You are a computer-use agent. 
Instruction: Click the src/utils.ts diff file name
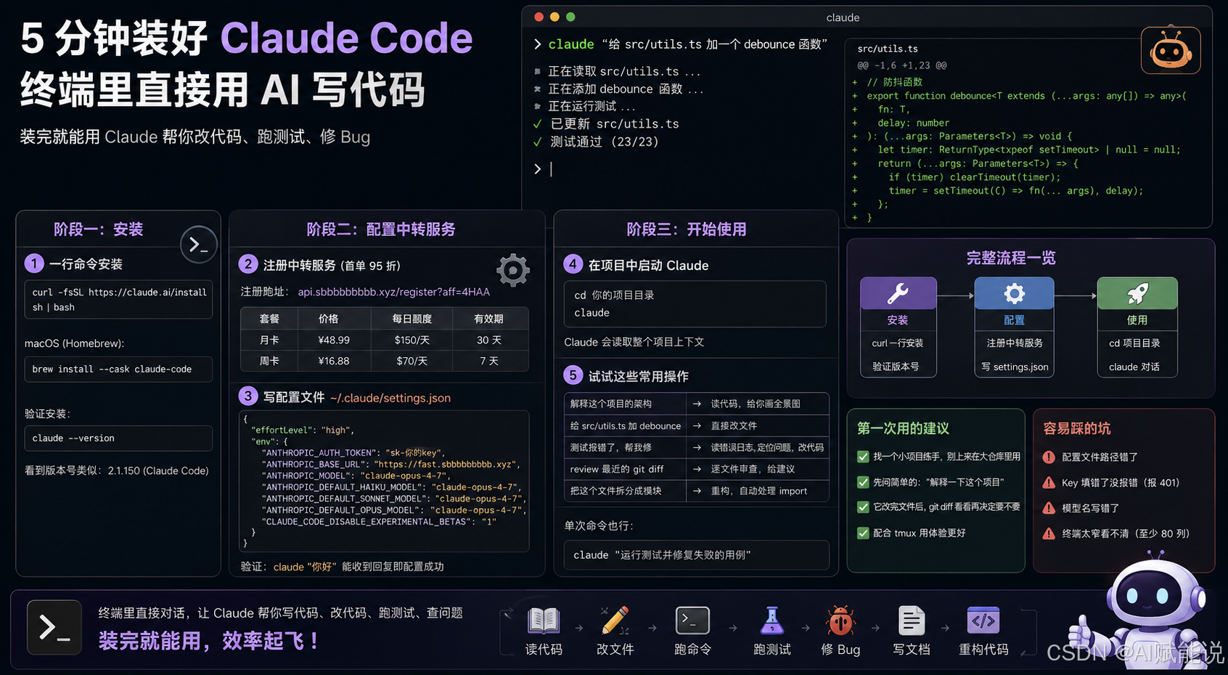coord(888,49)
